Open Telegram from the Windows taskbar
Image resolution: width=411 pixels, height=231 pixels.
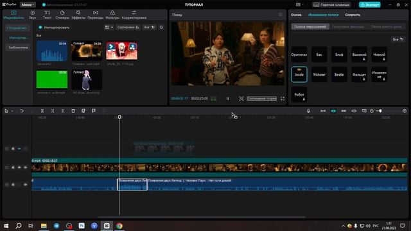click(57, 226)
